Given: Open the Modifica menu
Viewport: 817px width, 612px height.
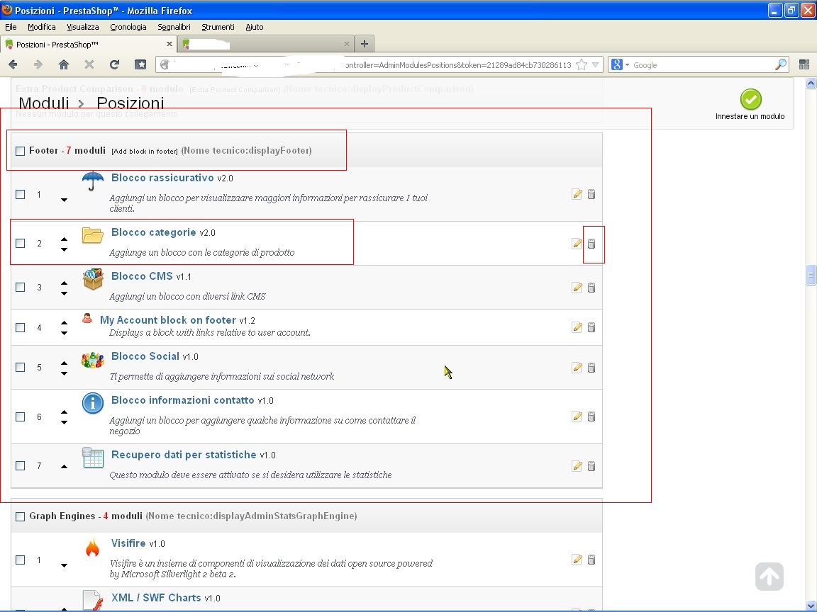Looking at the screenshot, I should pos(42,27).
